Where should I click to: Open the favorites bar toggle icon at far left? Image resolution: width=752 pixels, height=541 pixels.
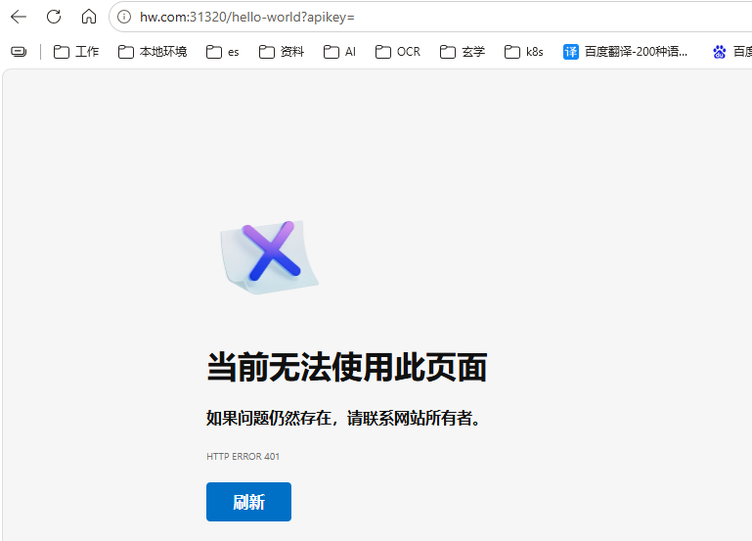click(x=19, y=51)
